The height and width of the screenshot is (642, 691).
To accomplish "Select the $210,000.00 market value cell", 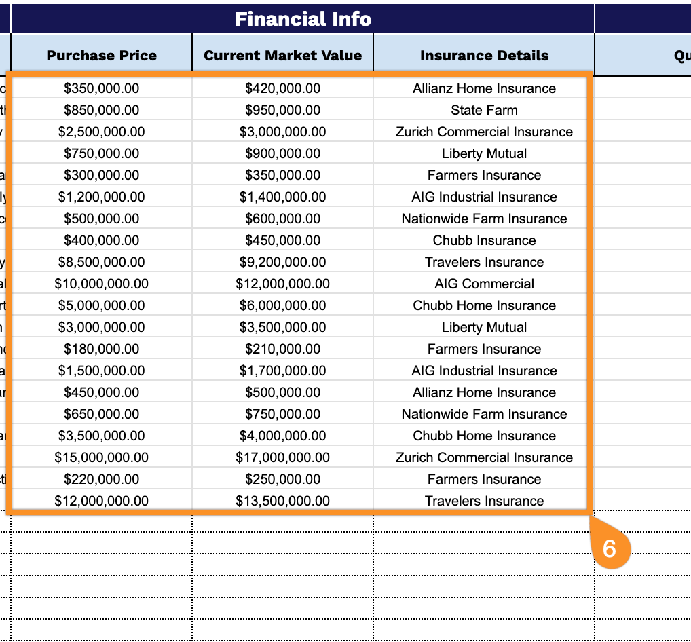I will [282, 349].
